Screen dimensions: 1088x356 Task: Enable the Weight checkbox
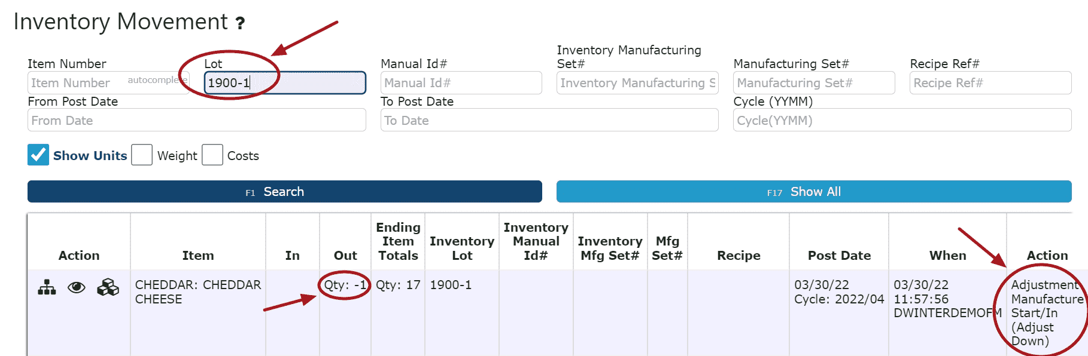pos(142,155)
